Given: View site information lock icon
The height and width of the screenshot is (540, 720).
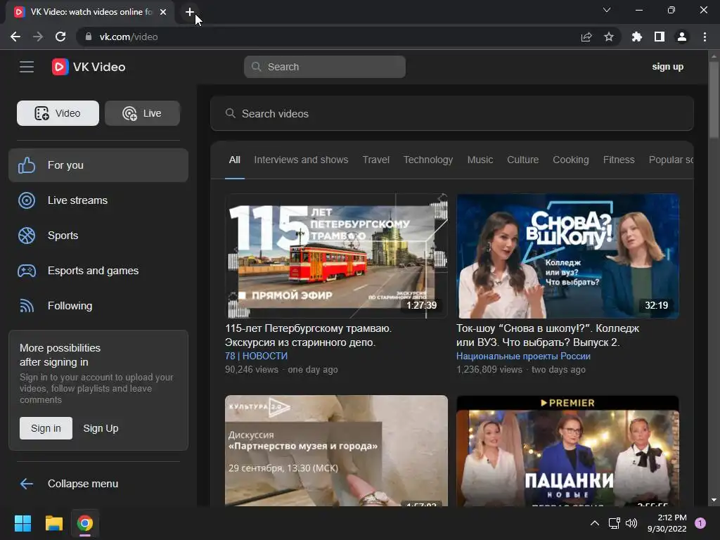Looking at the screenshot, I should (x=89, y=37).
